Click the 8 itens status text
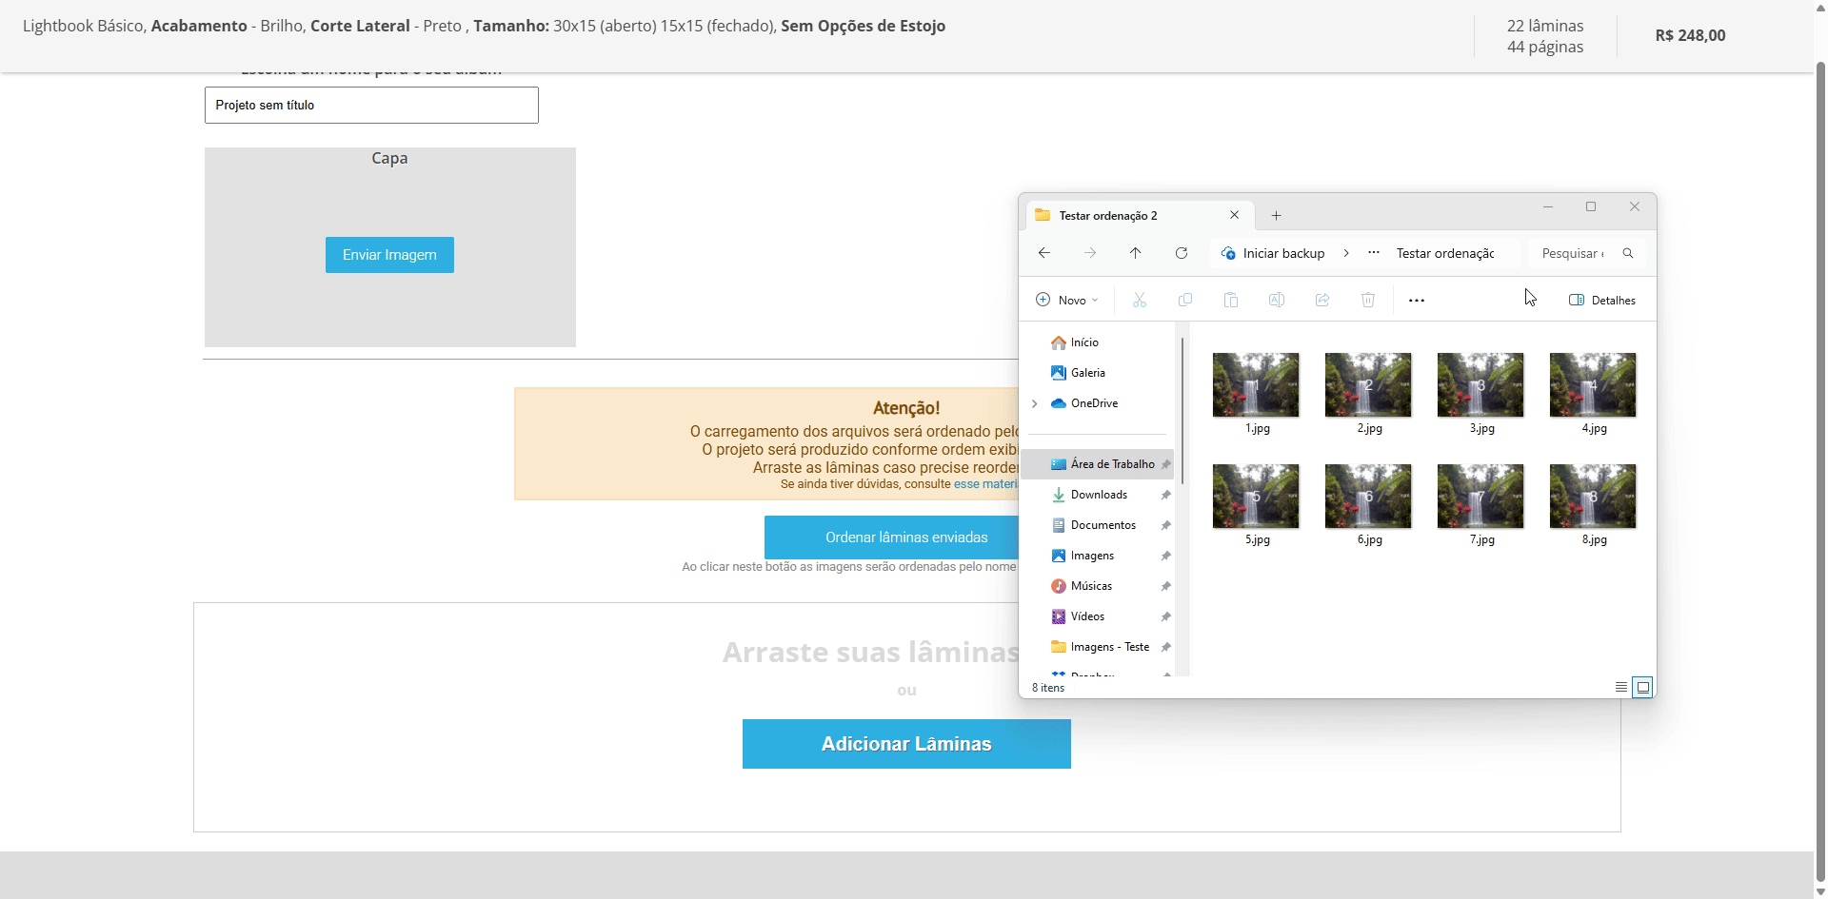 point(1048,688)
